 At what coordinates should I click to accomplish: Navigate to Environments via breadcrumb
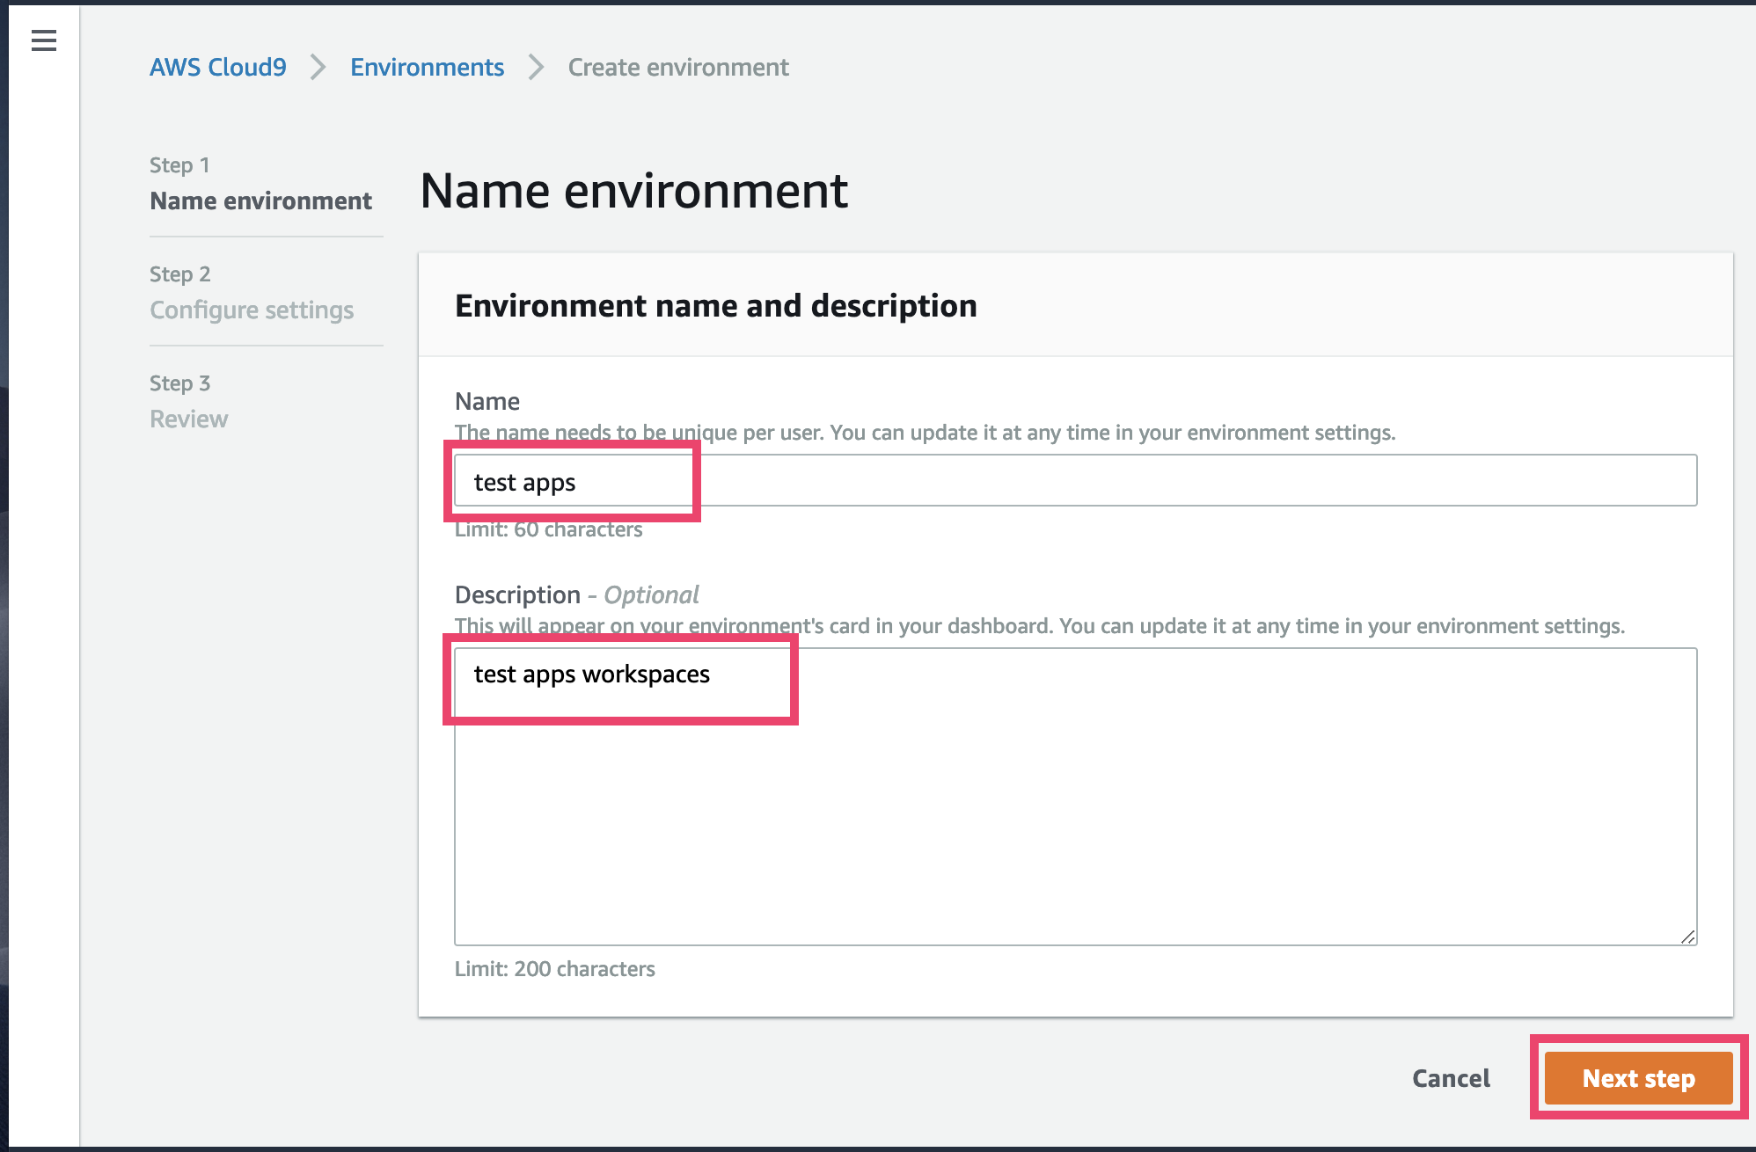click(x=427, y=66)
